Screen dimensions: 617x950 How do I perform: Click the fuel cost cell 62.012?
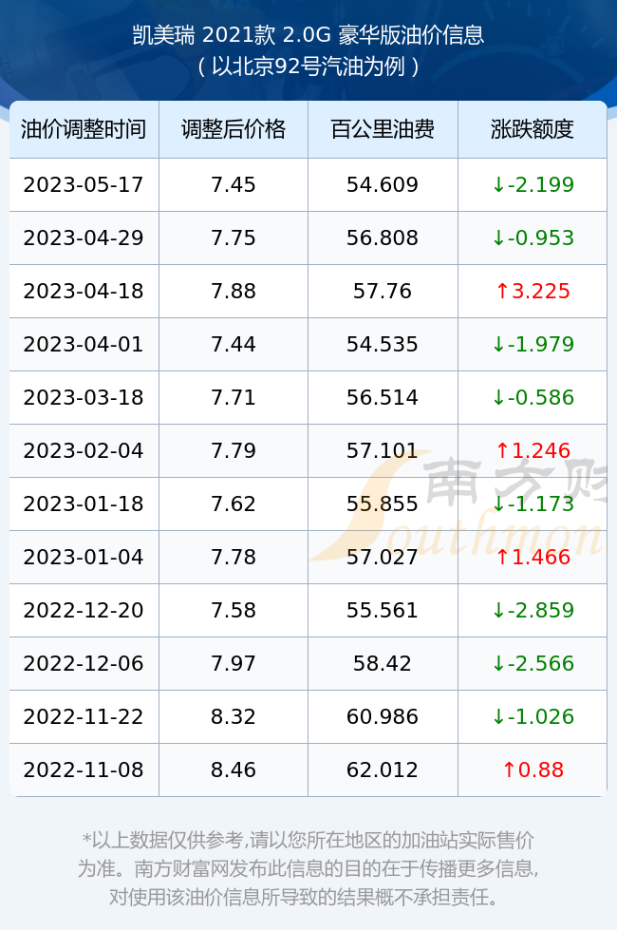(x=383, y=770)
